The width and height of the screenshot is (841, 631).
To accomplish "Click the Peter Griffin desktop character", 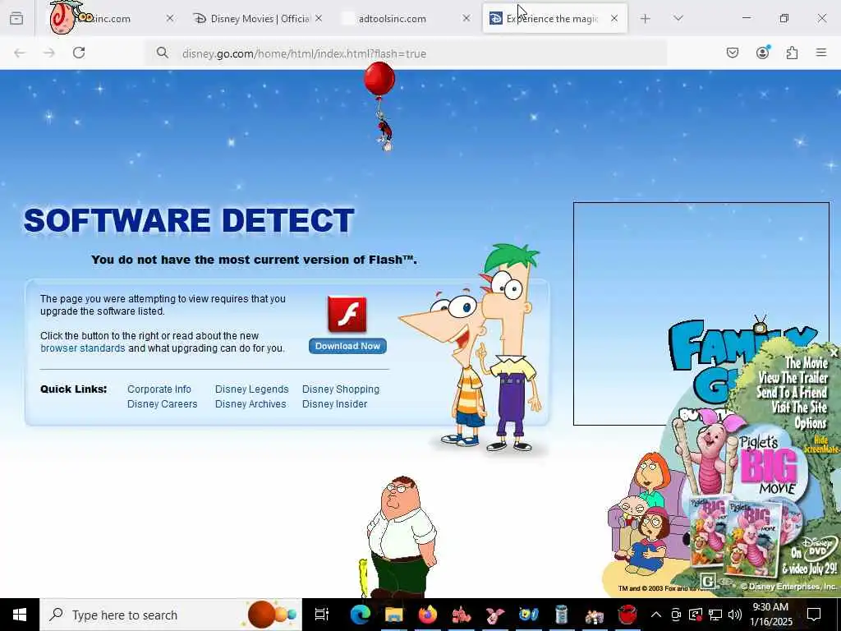I will click(402, 537).
